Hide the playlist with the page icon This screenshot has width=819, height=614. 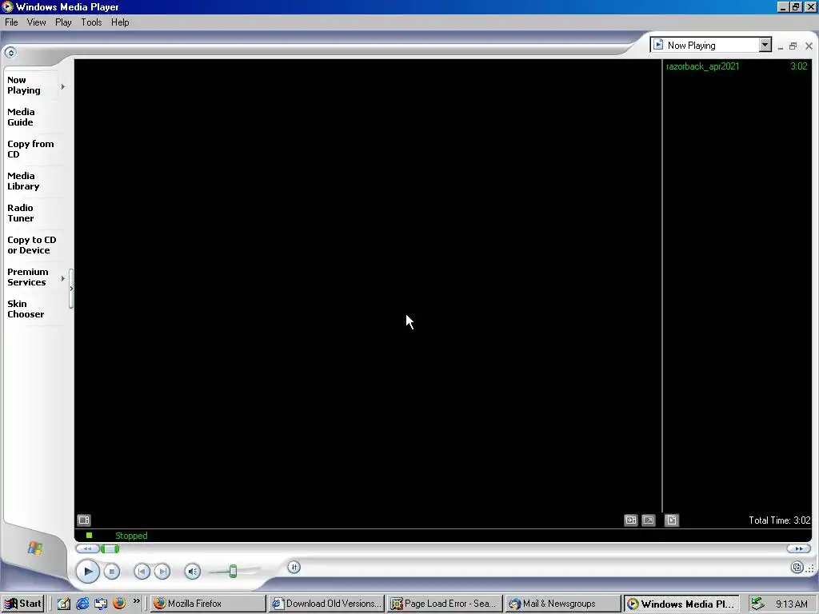tap(672, 520)
